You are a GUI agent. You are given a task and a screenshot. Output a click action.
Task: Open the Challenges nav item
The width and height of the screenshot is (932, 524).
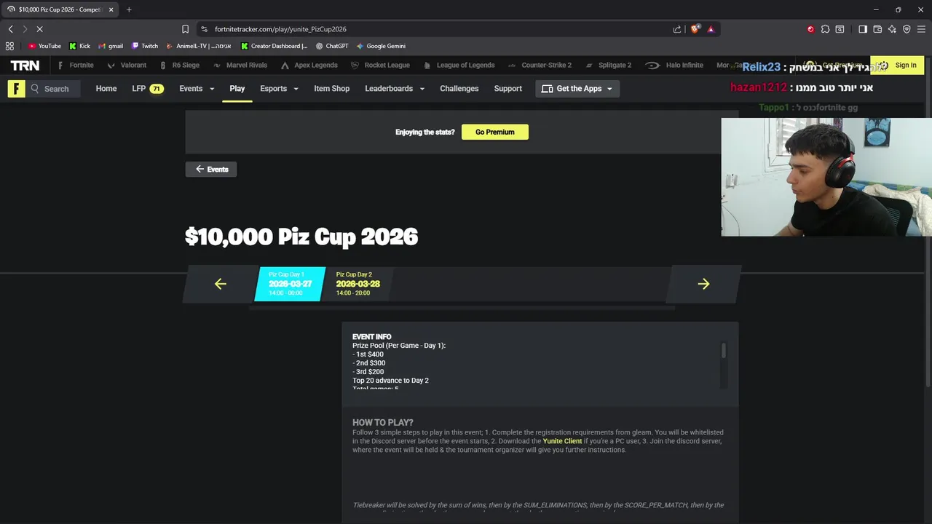459,89
